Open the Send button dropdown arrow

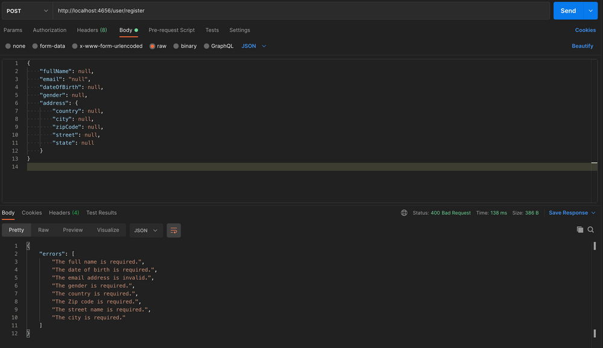coord(591,11)
